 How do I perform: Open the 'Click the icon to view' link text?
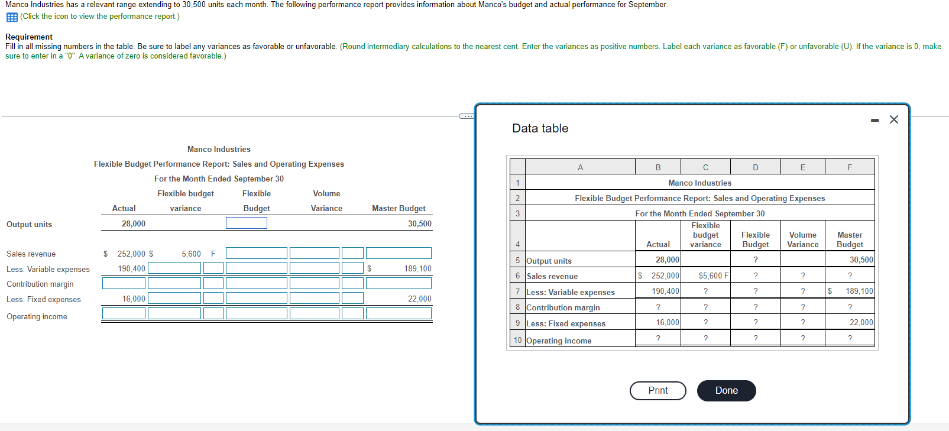click(100, 17)
